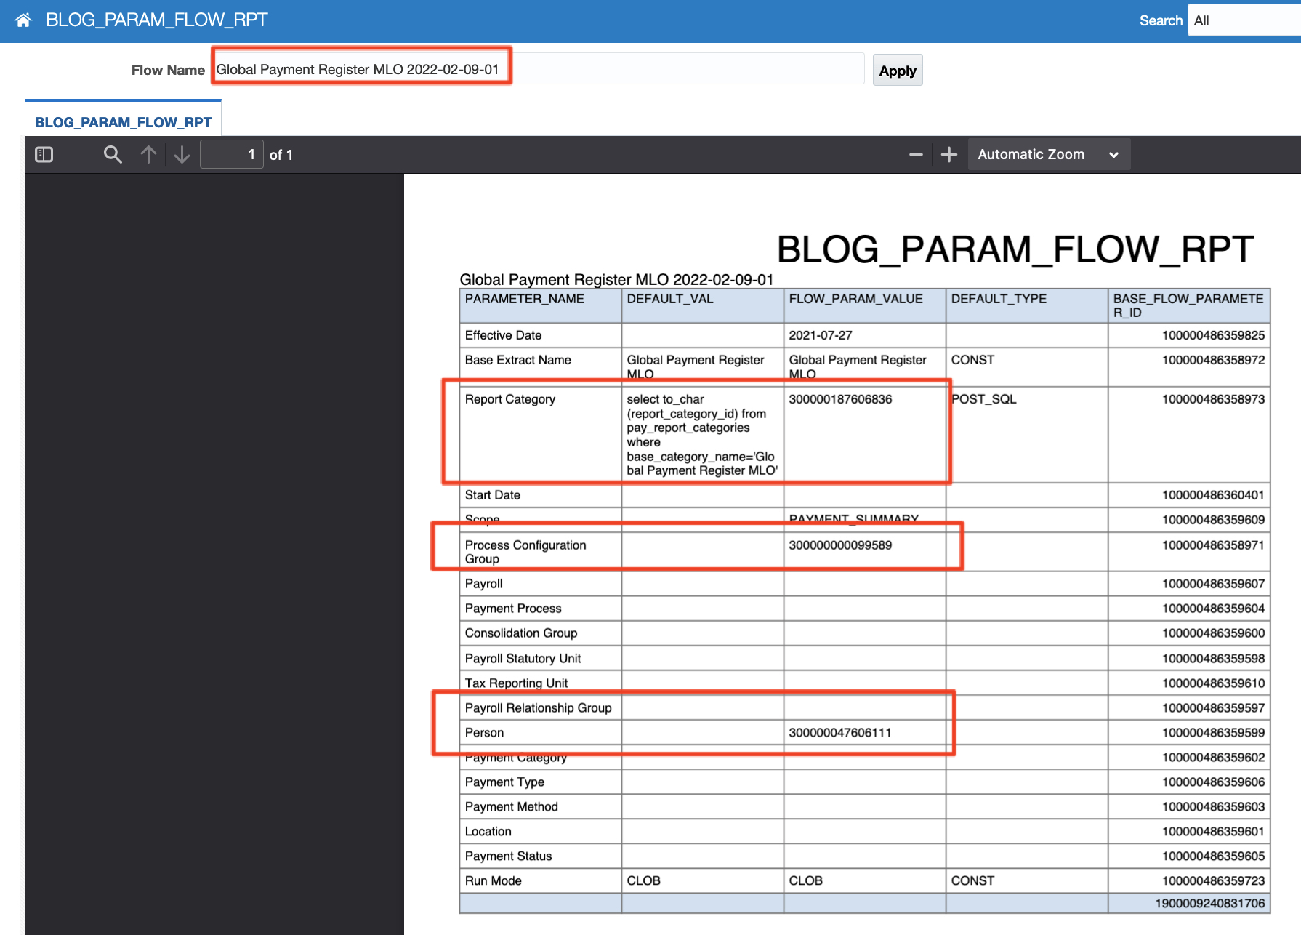1301x935 pixels.
Task: Click the PARAMETER_NAME column header
Action: click(x=524, y=299)
